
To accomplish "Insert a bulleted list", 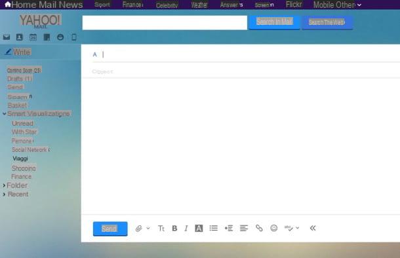I will 214,228.
